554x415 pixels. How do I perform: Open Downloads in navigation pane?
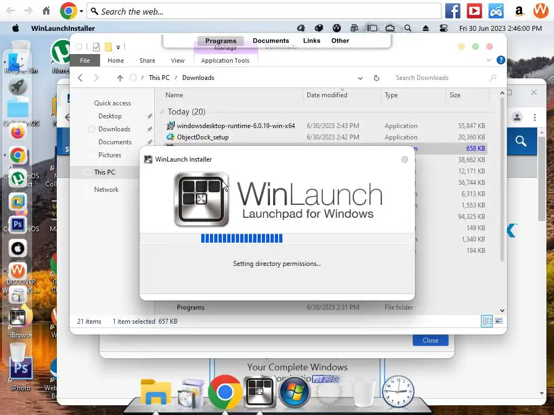[114, 129]
